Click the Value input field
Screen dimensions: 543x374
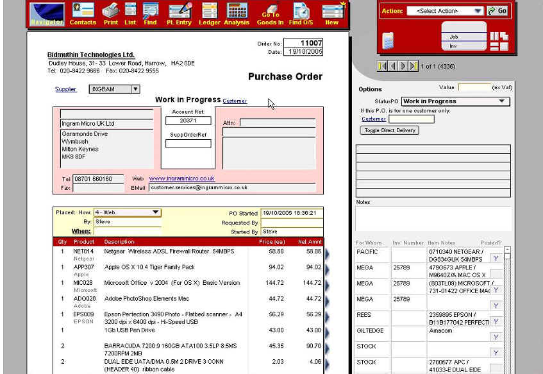[474, 87]
